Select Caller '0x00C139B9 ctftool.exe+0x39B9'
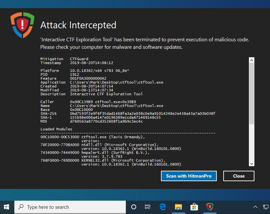Viewport: 270px width, 214px height. 103,102
